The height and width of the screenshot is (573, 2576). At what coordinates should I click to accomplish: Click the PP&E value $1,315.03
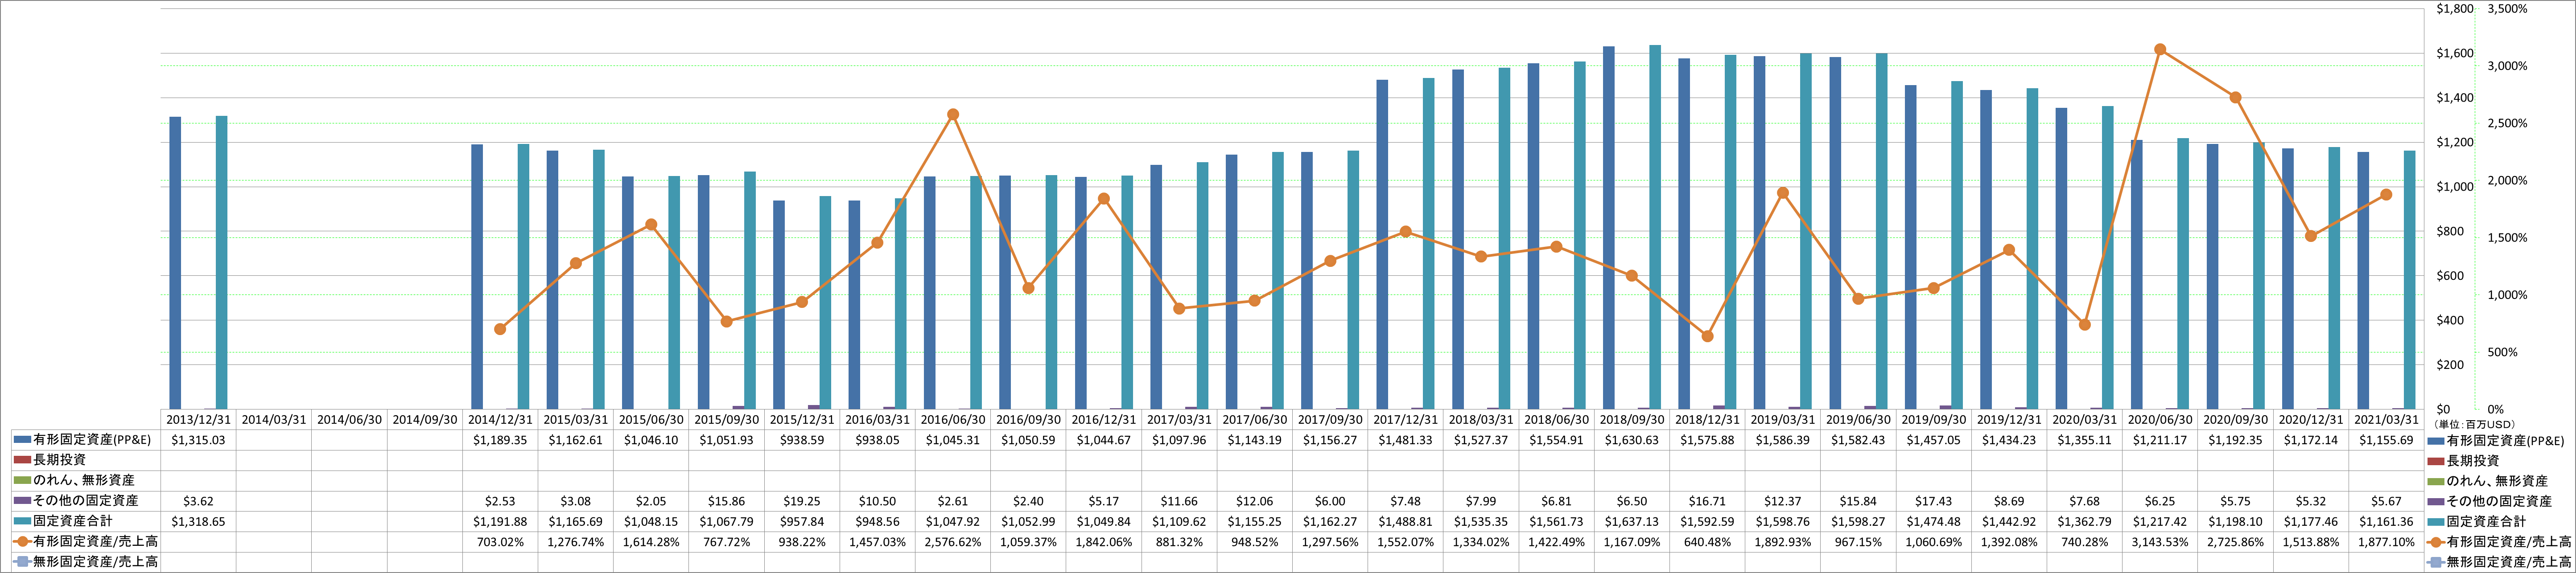tap(198, 440)
